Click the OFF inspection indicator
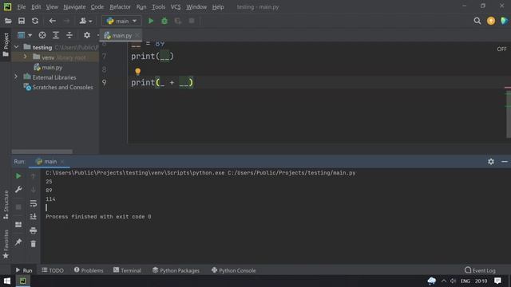This screenshot has width=511, height=287. [x=501, y=49]
